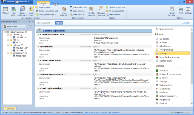Open the ...see all snapshots dropdown
The image size is (194, 115).
tap(186, 23)
